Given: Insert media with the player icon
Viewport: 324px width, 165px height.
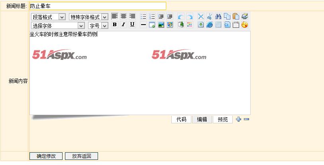Looking at the screenshot, I should (x=170, y=25).
